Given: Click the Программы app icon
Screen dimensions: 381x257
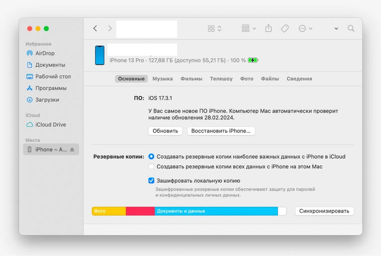Looking at the screenshot, I should 30,88.
